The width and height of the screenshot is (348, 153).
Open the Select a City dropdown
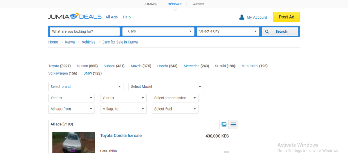tap(228, 32)
